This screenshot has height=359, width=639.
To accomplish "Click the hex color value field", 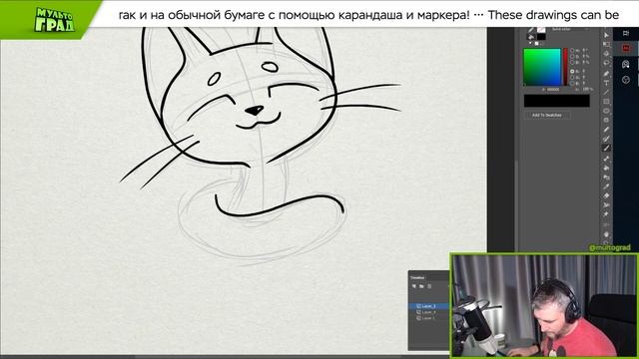I will pos(553,89).
